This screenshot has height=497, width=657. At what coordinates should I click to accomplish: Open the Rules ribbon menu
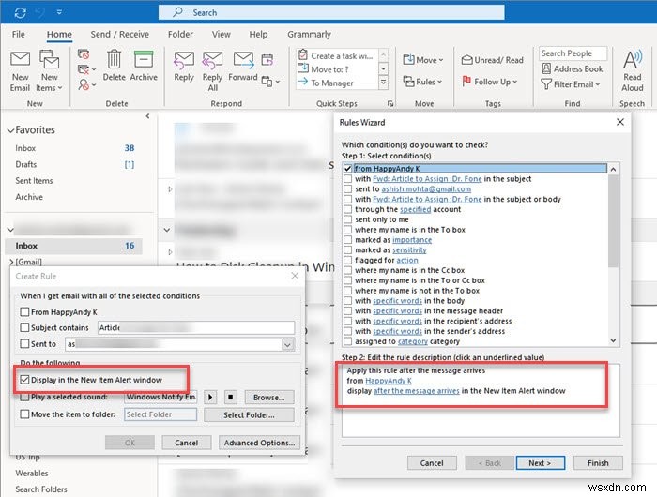pyautogui.click(x=422, y=82)
